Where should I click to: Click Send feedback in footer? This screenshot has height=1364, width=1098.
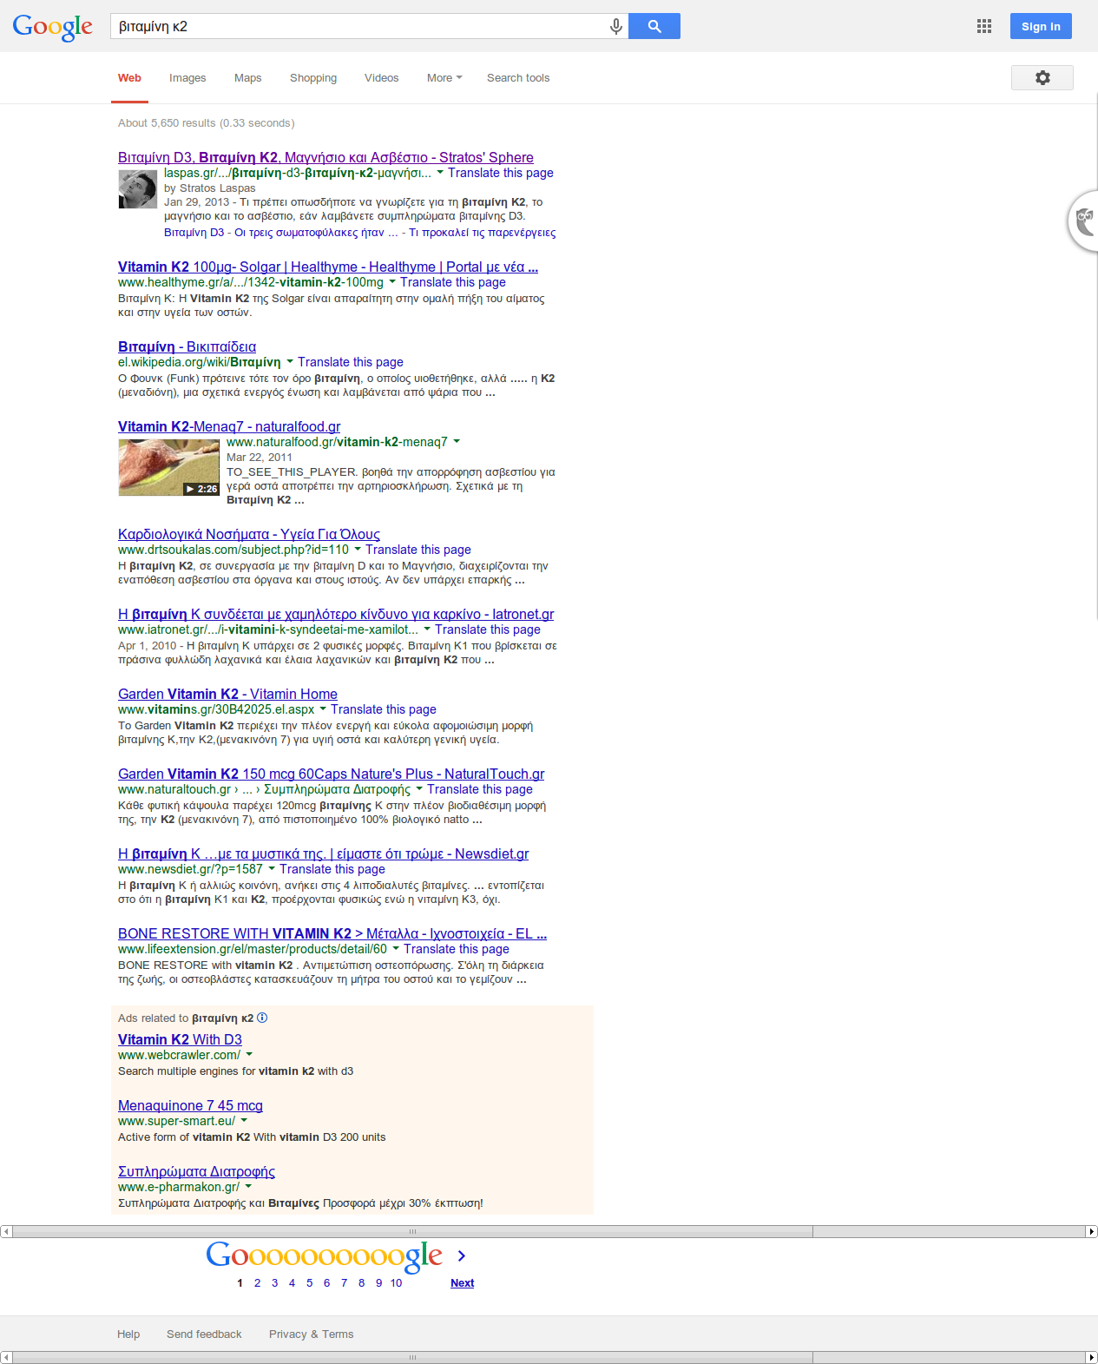pos(204,1334)
